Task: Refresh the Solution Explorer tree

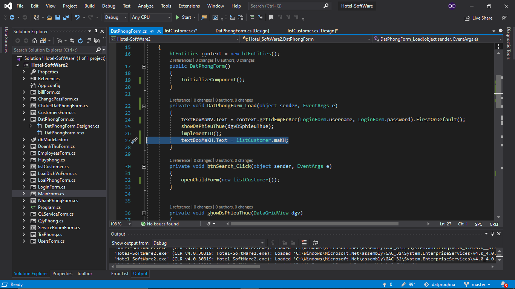Action: coord(80,41)
